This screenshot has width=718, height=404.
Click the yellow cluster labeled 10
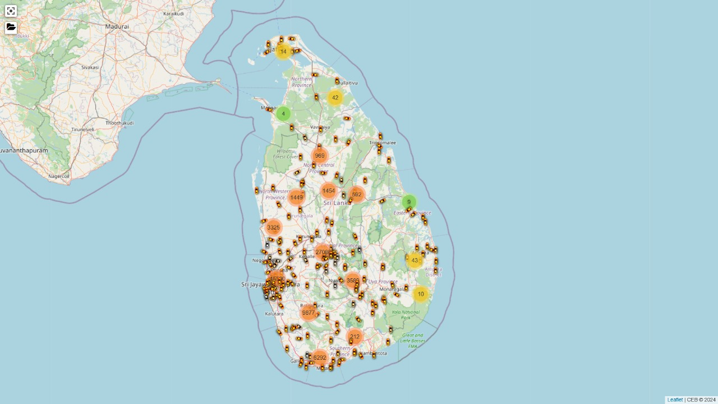tap(421, 294)
